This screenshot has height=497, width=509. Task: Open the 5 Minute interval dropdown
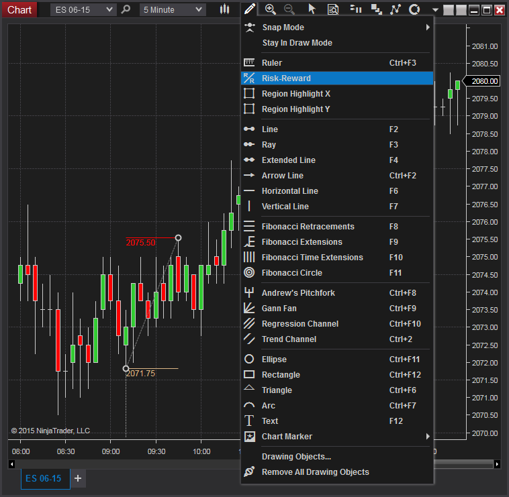coord(173,10)
